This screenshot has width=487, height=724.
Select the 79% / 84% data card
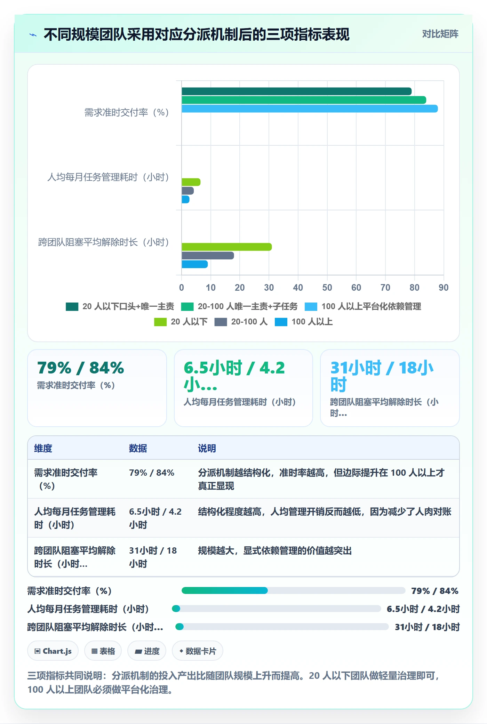[x=97, y=388]
